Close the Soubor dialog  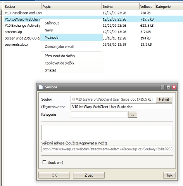tap(174, 87)
